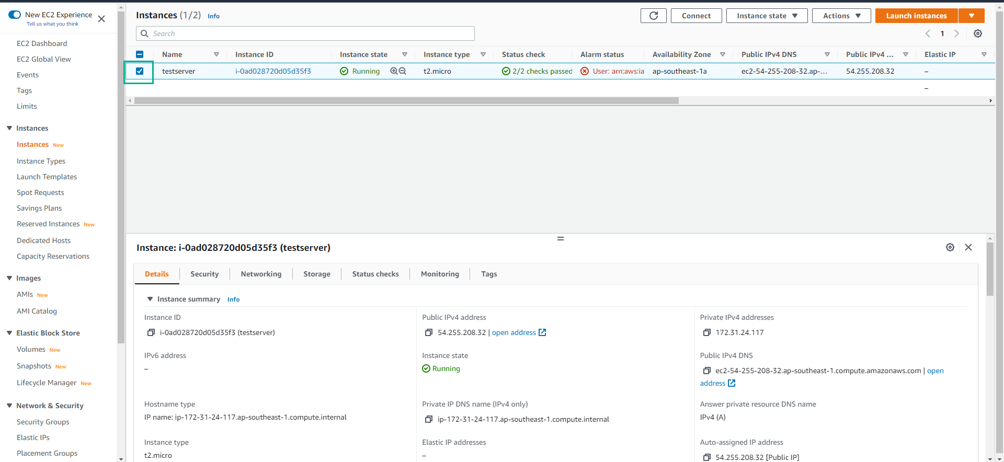Sort by the Availability Zone column arrow
Viewport: 1004px width, 462px height.
(x=723, y=54)
